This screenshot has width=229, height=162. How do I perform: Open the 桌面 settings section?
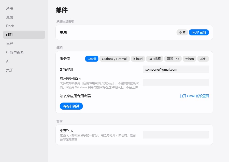click(x=24, y=17)
